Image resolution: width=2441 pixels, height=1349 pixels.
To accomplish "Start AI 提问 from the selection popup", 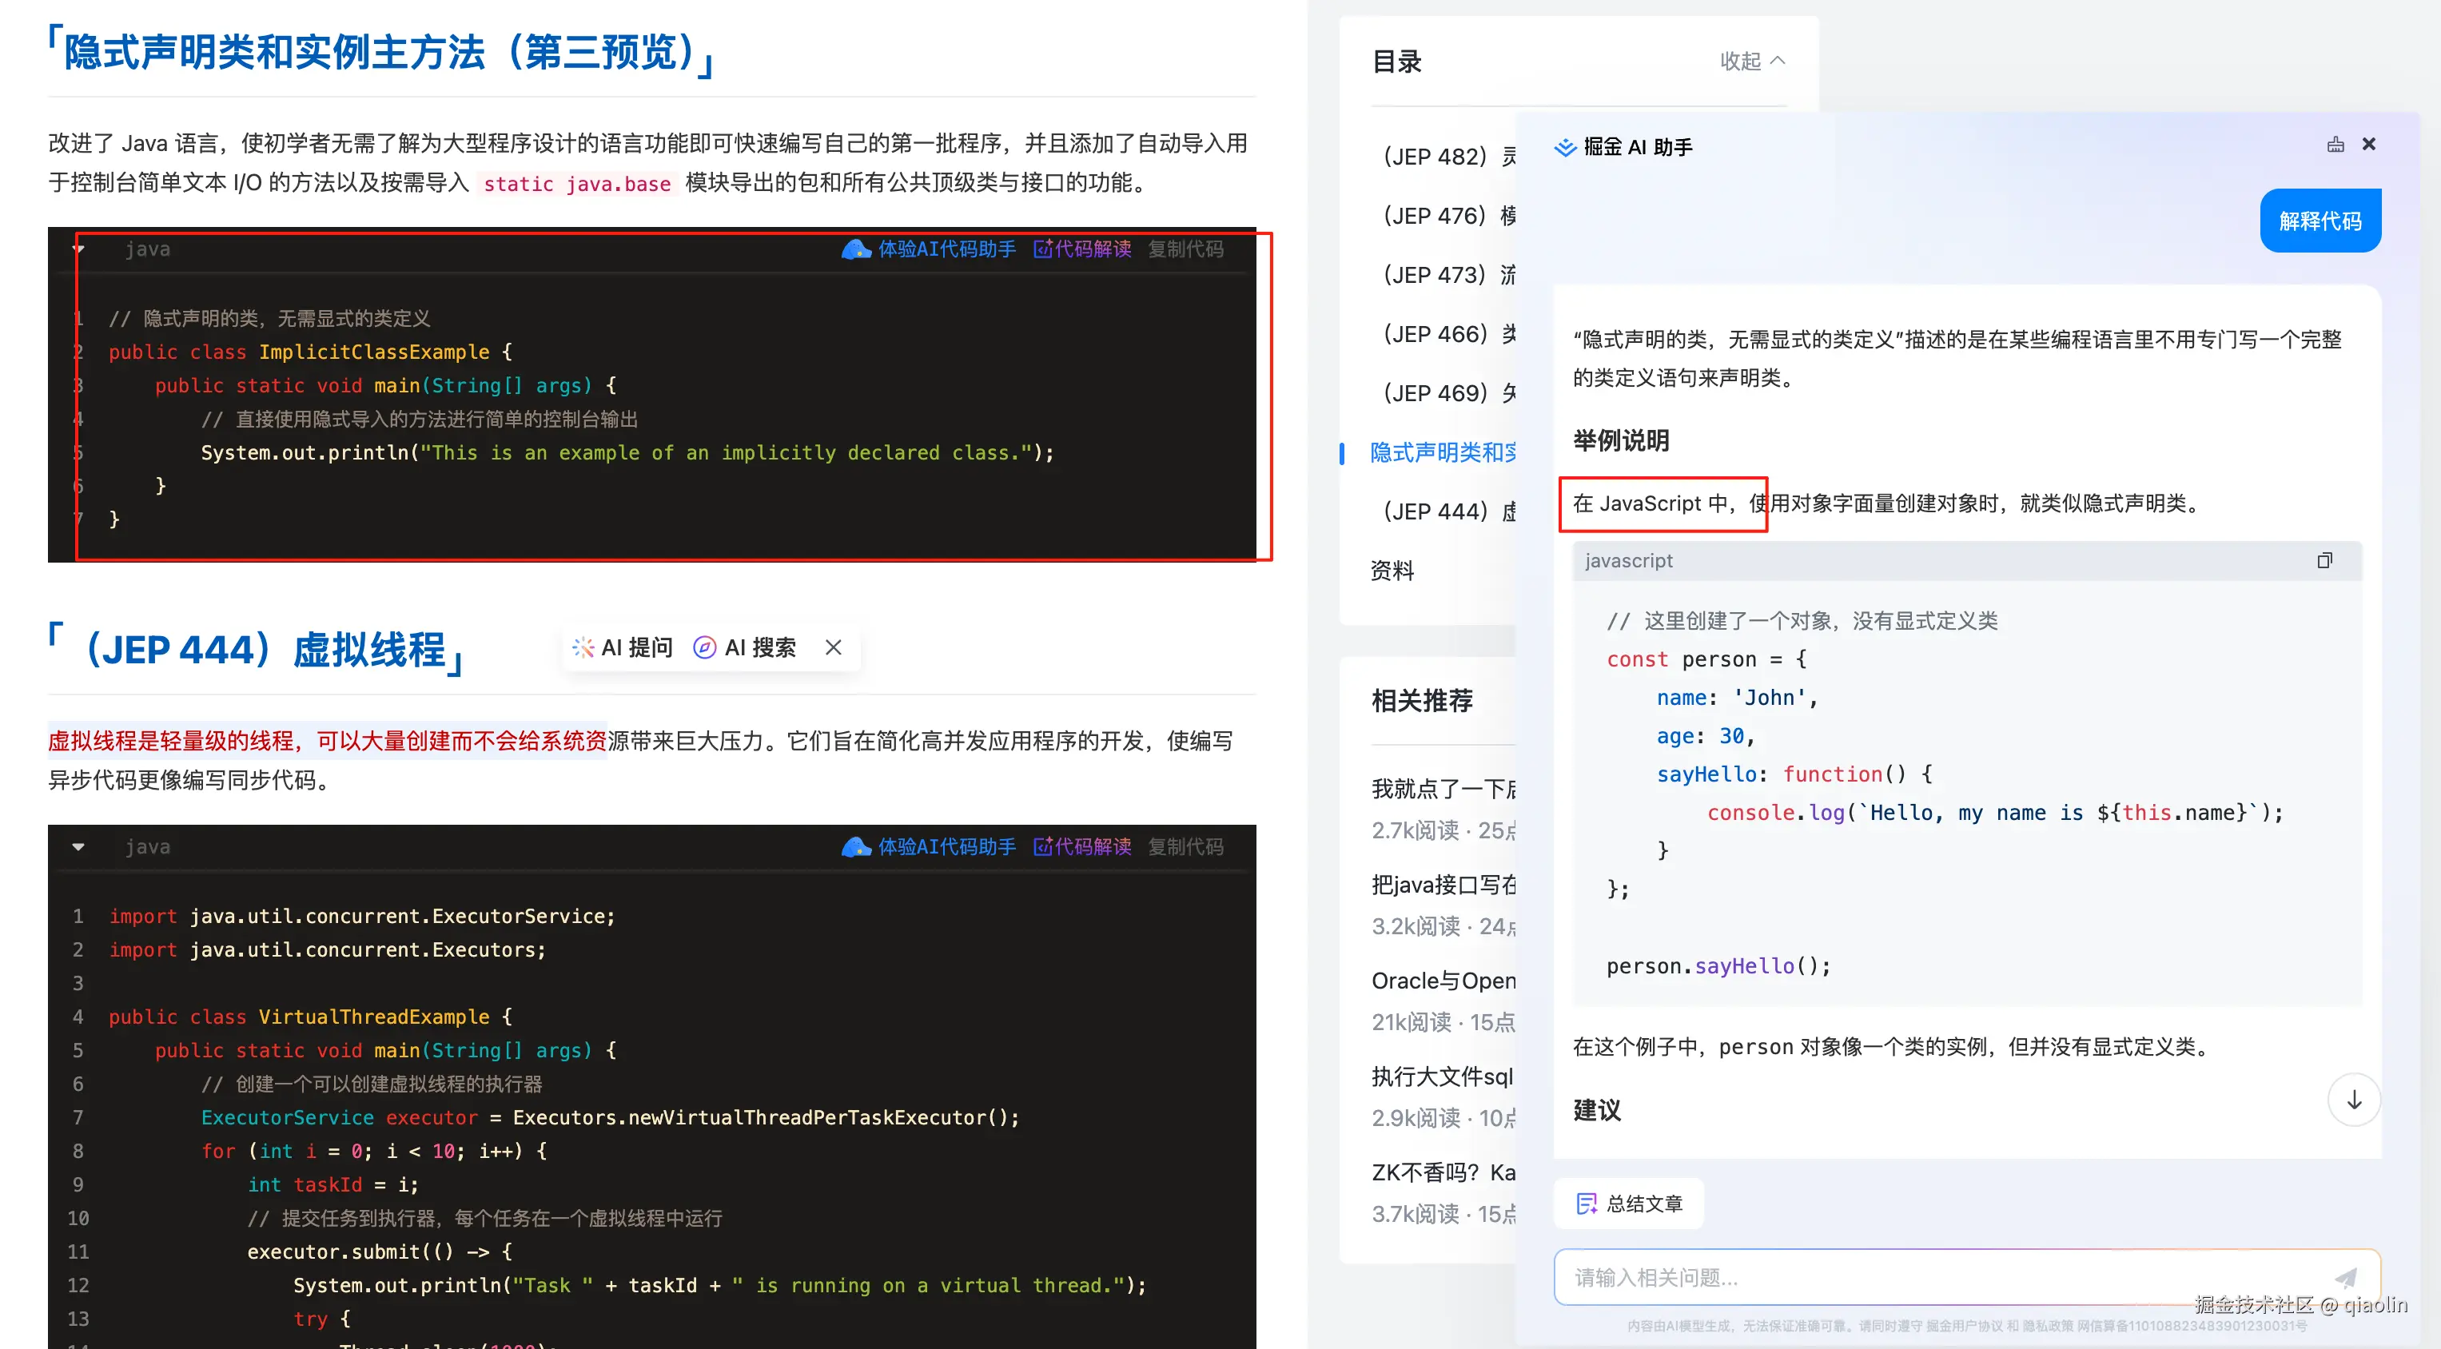I will click(x=623, y=647).
